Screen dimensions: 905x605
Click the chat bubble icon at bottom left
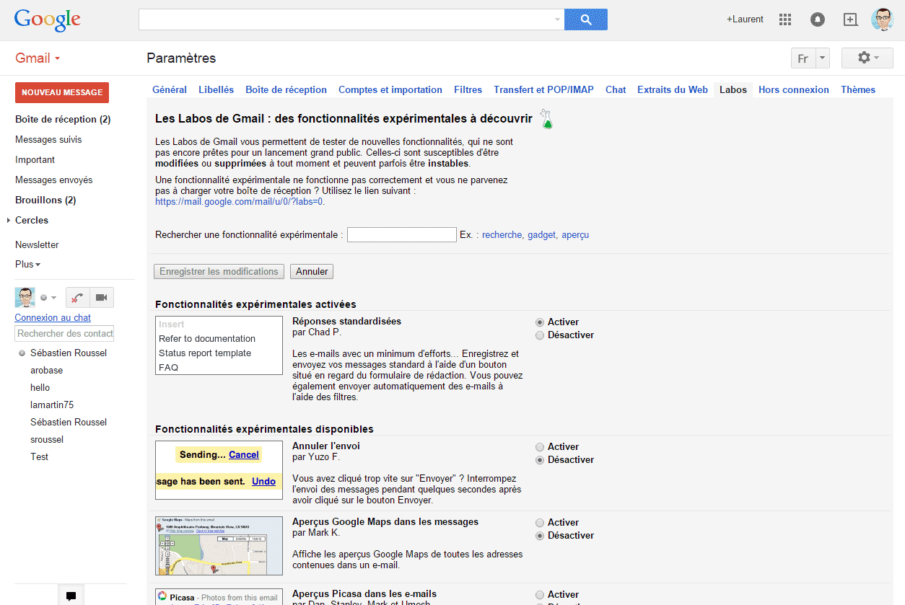point(71,596)
